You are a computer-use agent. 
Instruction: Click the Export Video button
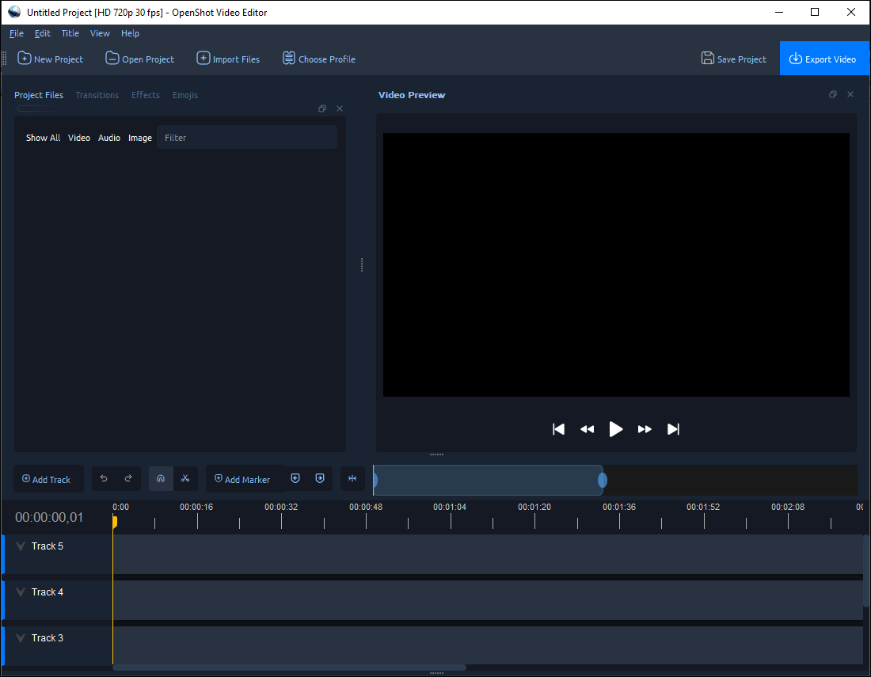click(x=823, y=58)
